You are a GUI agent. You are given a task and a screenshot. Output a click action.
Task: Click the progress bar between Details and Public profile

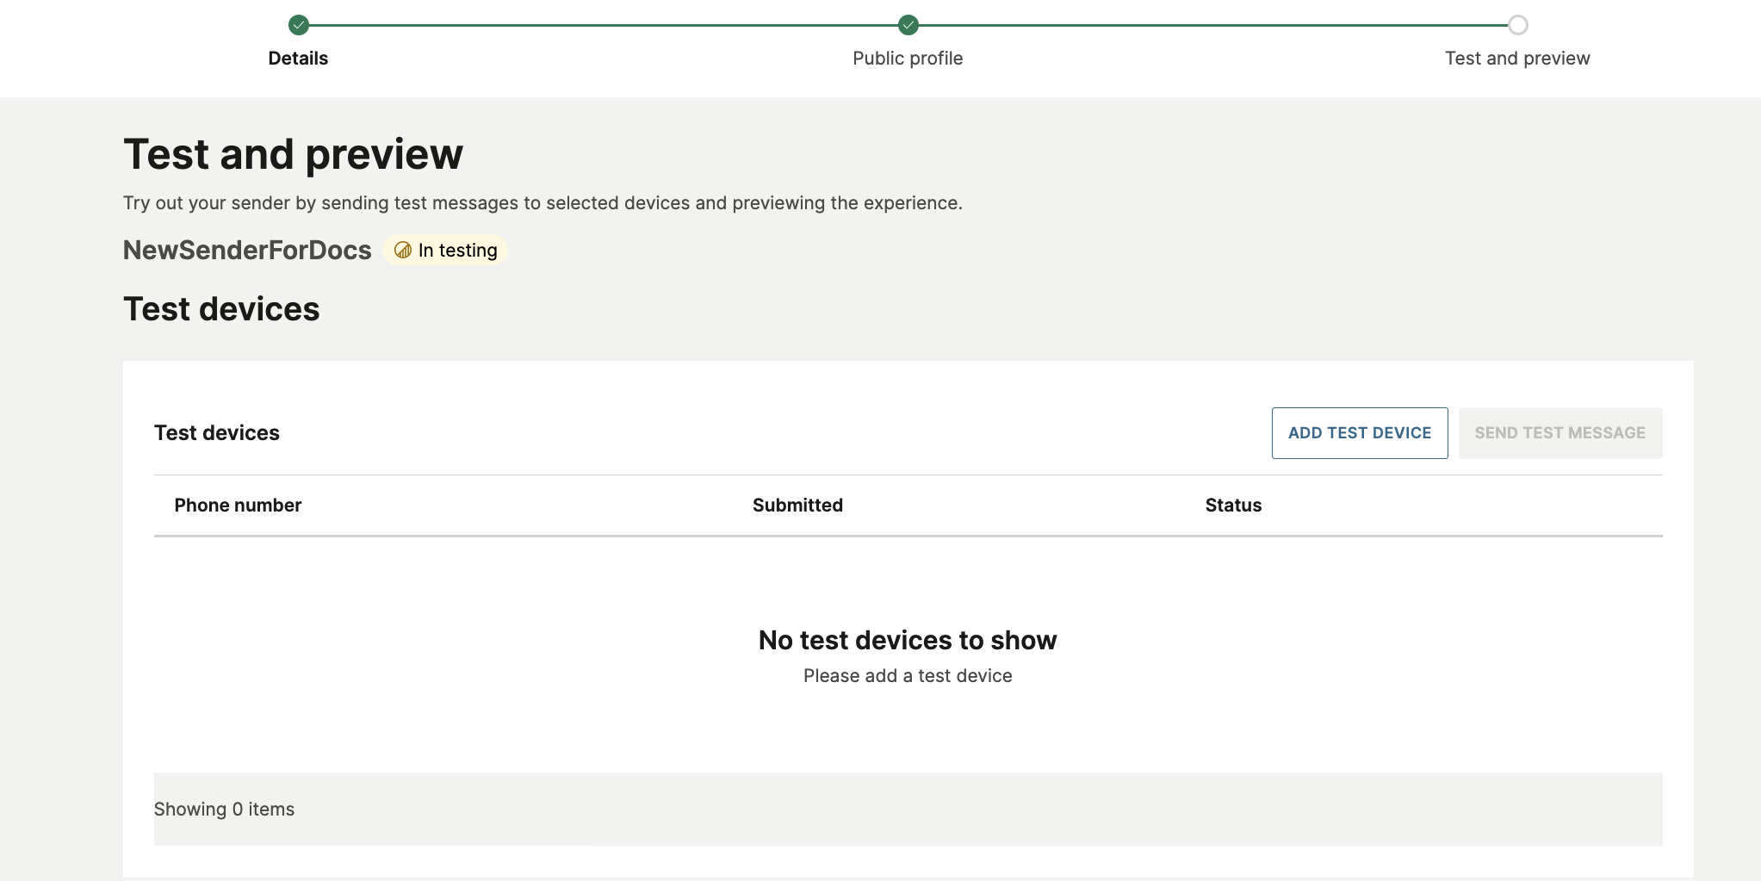(603, 25)
